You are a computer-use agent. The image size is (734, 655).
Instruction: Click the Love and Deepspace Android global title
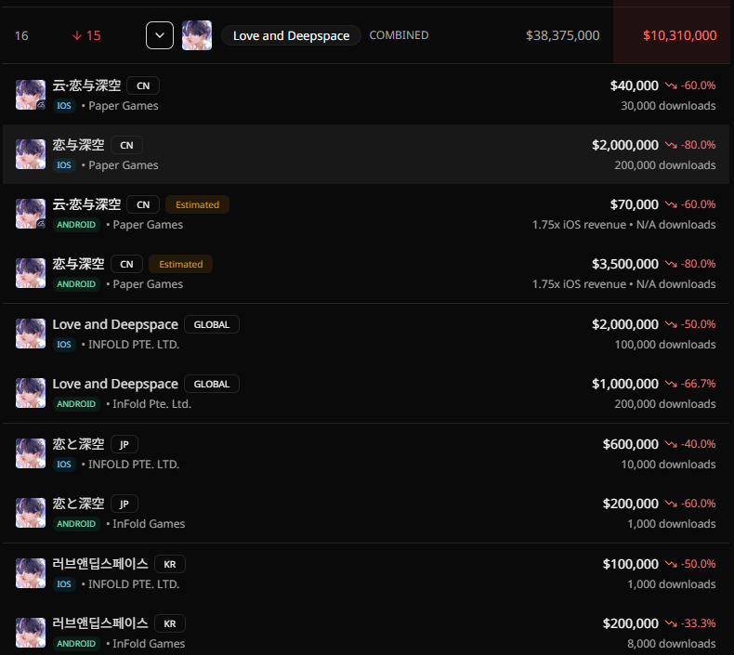click(115, 384)
